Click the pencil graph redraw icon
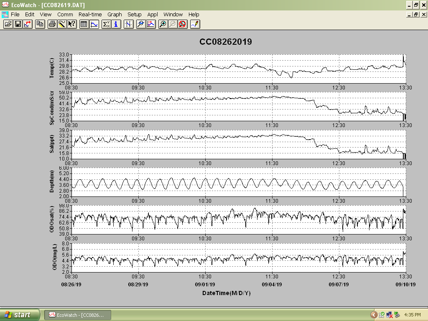Screen dimensions: 428x321 pyautogui.click(x=195, y=24)
